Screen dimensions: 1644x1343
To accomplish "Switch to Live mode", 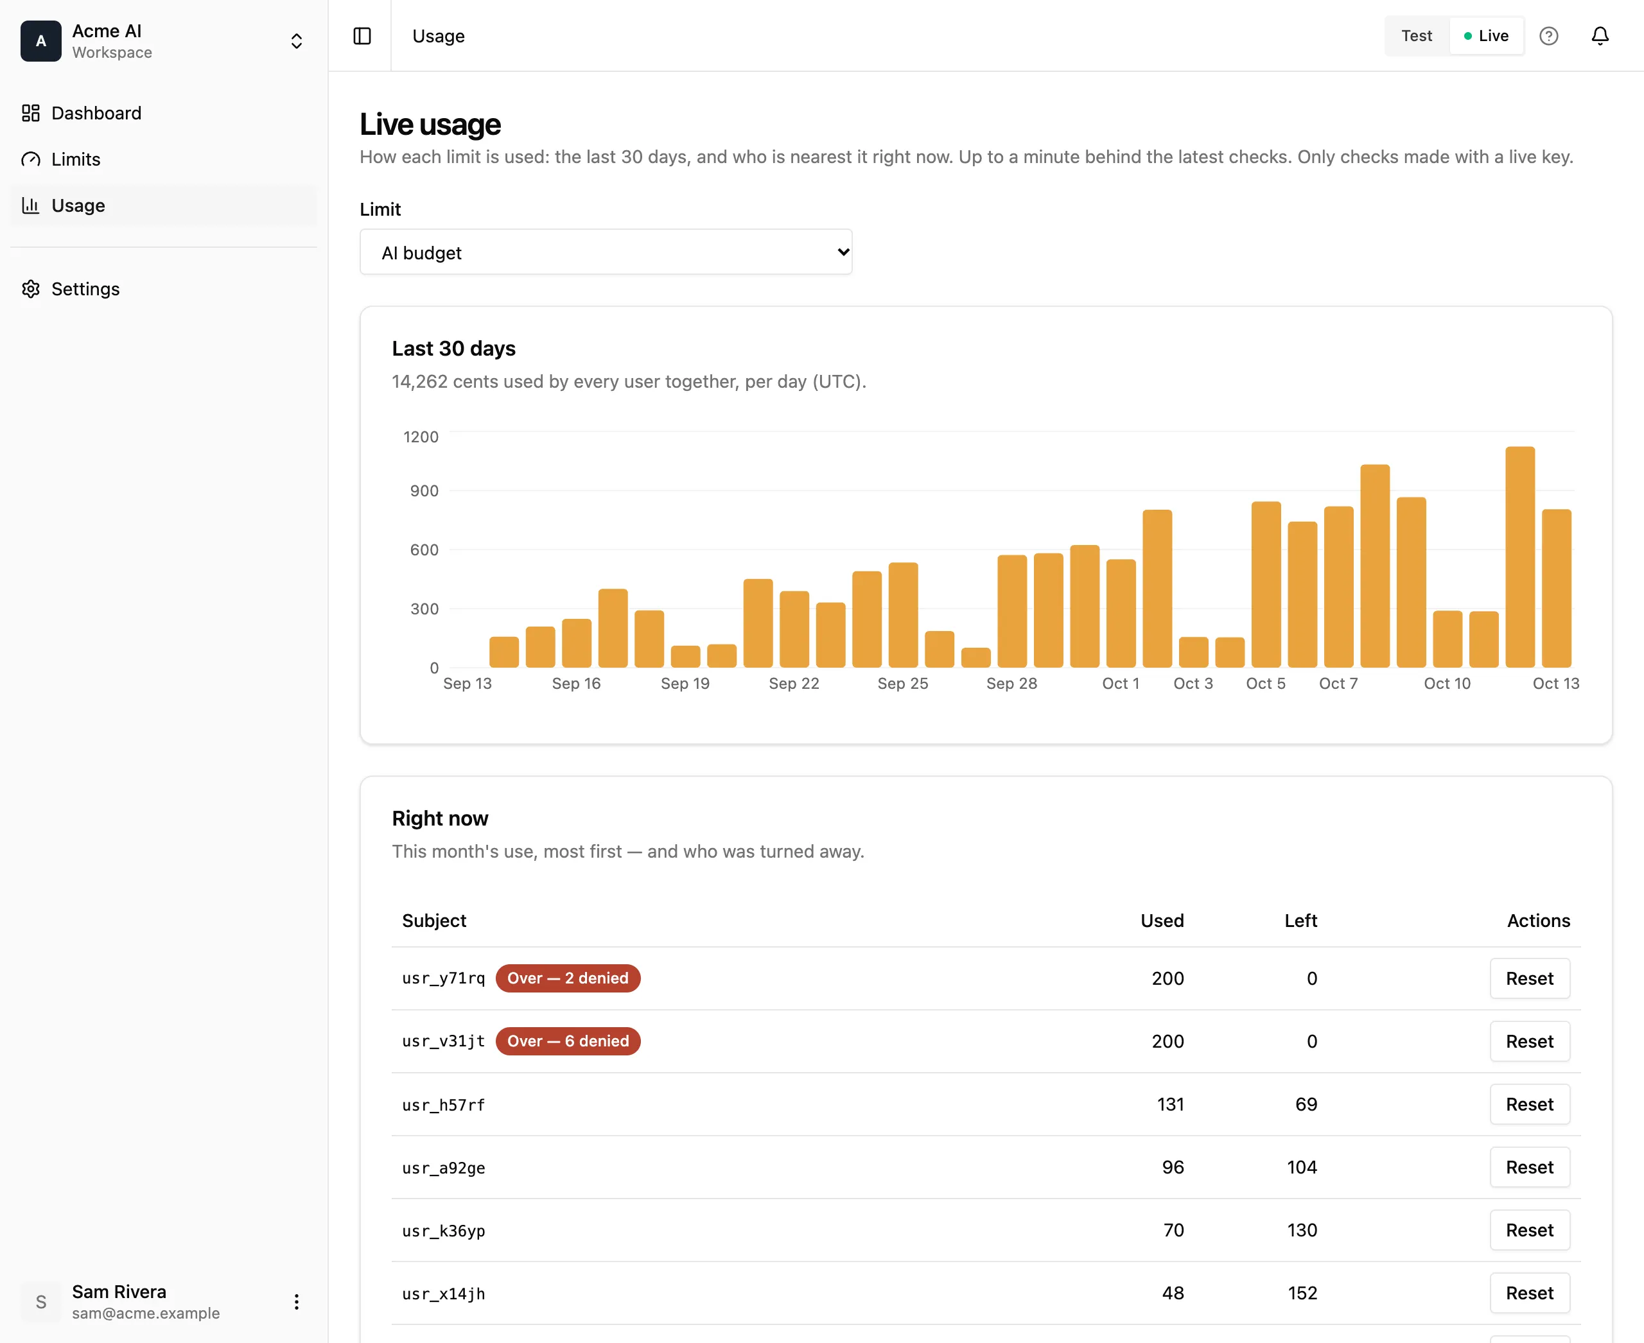I will 1486,37.
